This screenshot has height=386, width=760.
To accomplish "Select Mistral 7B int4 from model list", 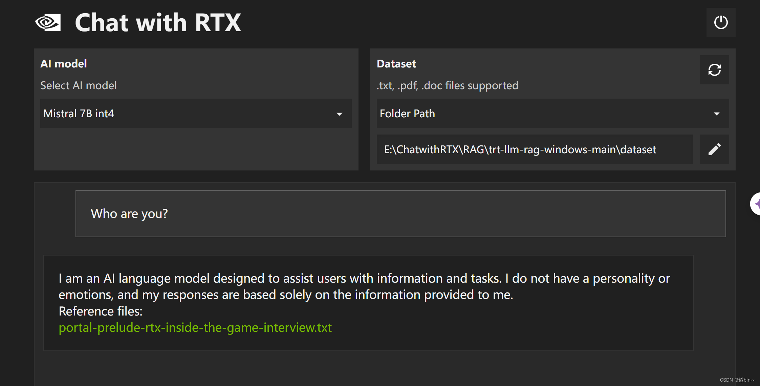I will point(79,114).
